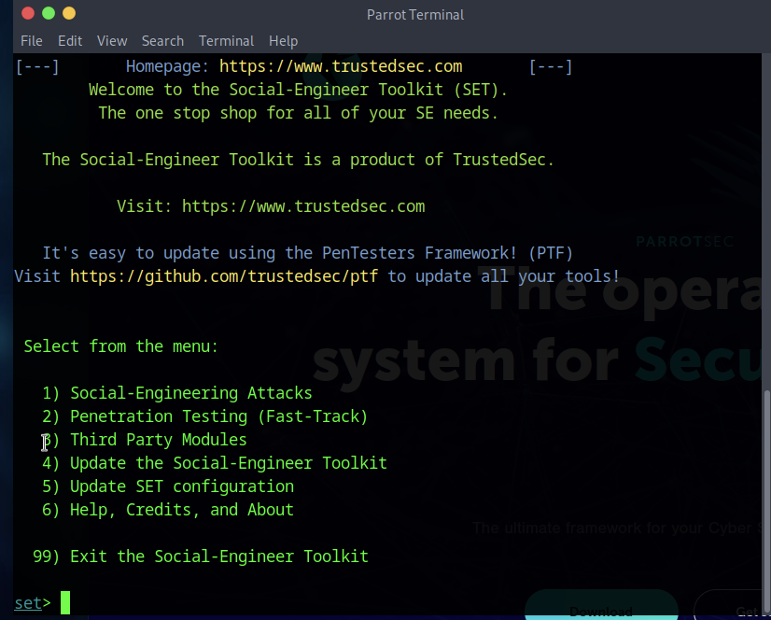
Task: Open the Search menu
Action: (162, 41)
